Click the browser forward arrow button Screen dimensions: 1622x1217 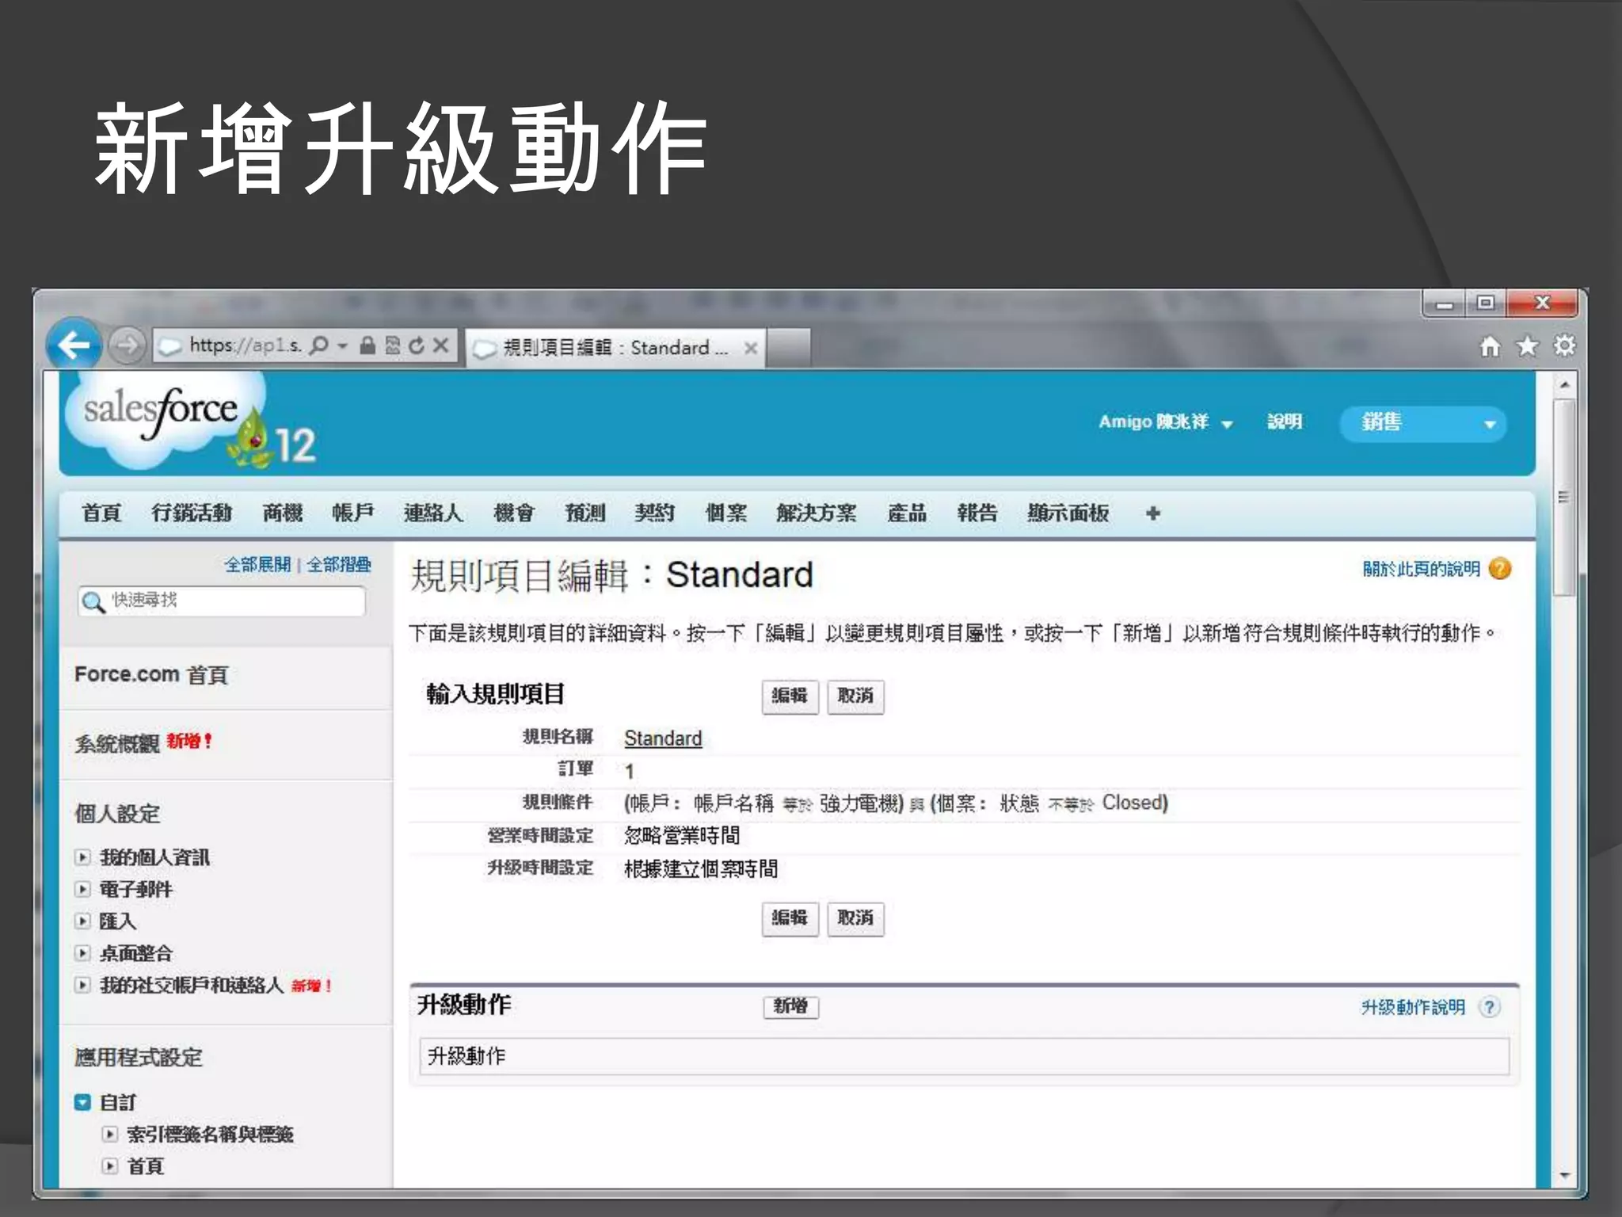tap(127, 345)
